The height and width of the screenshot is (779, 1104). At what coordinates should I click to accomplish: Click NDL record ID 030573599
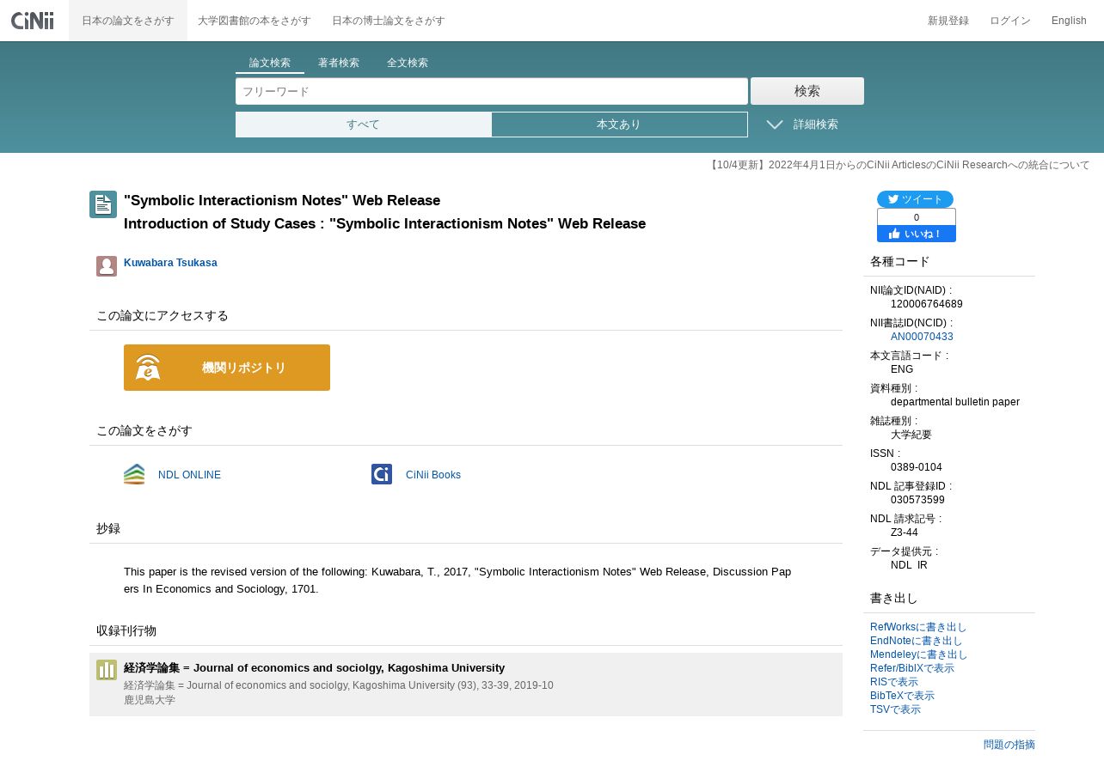click(917, 500)
